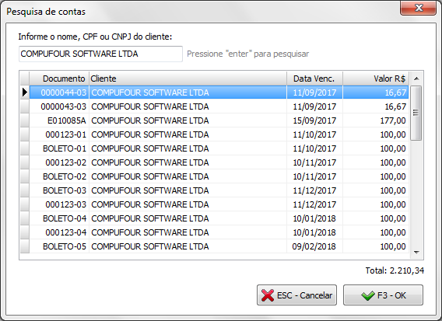Click the row selector beside 0000043-03
442x321 pixels.
(x=25, y=106)
